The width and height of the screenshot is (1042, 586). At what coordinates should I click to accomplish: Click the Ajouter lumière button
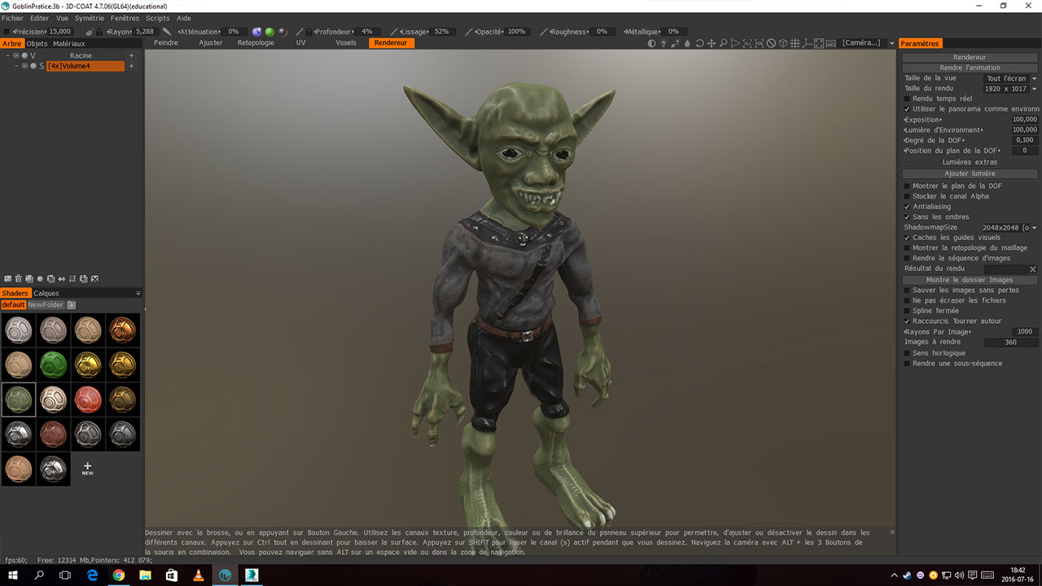click(970, 173)
